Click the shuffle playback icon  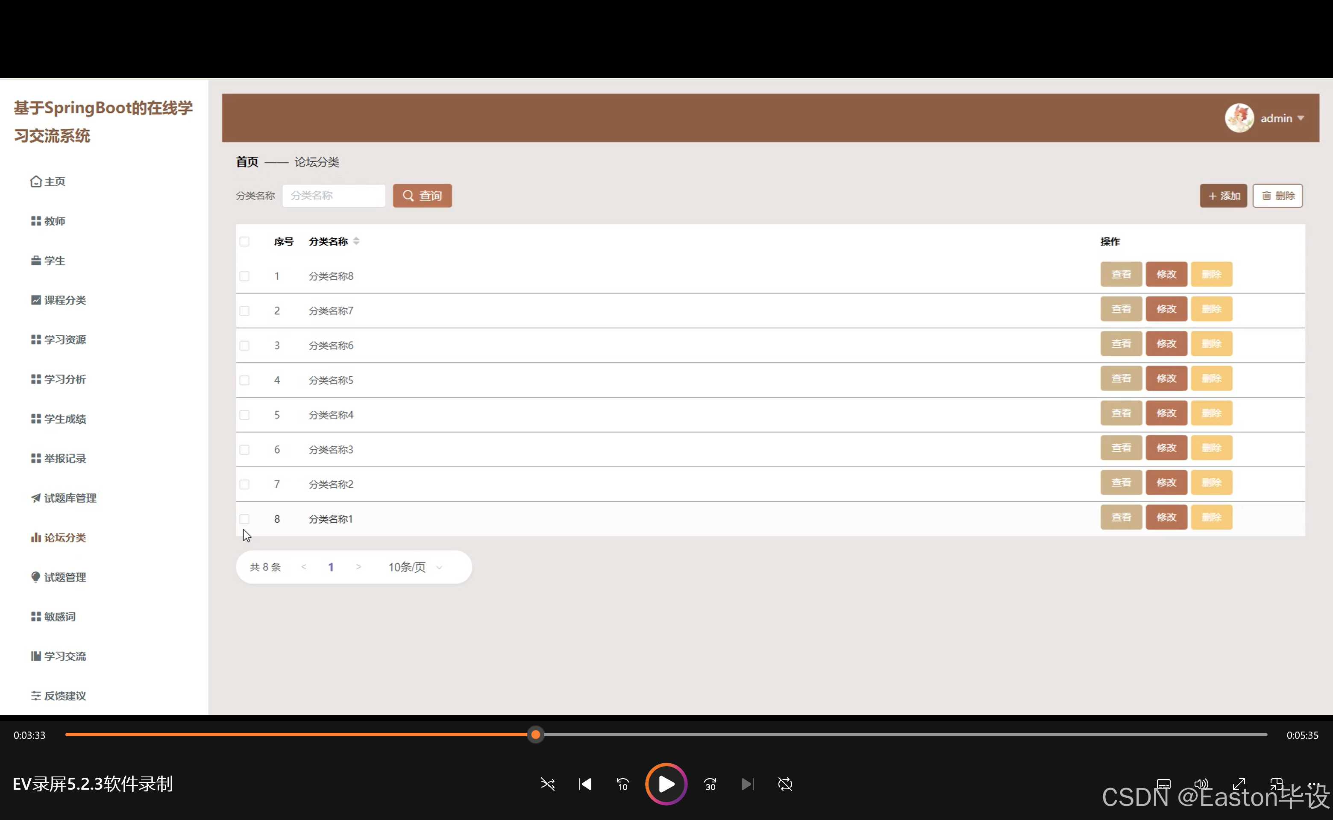tap(547, 784)
